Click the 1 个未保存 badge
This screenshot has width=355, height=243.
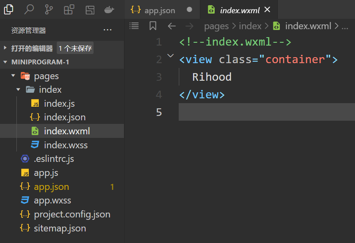75,48
